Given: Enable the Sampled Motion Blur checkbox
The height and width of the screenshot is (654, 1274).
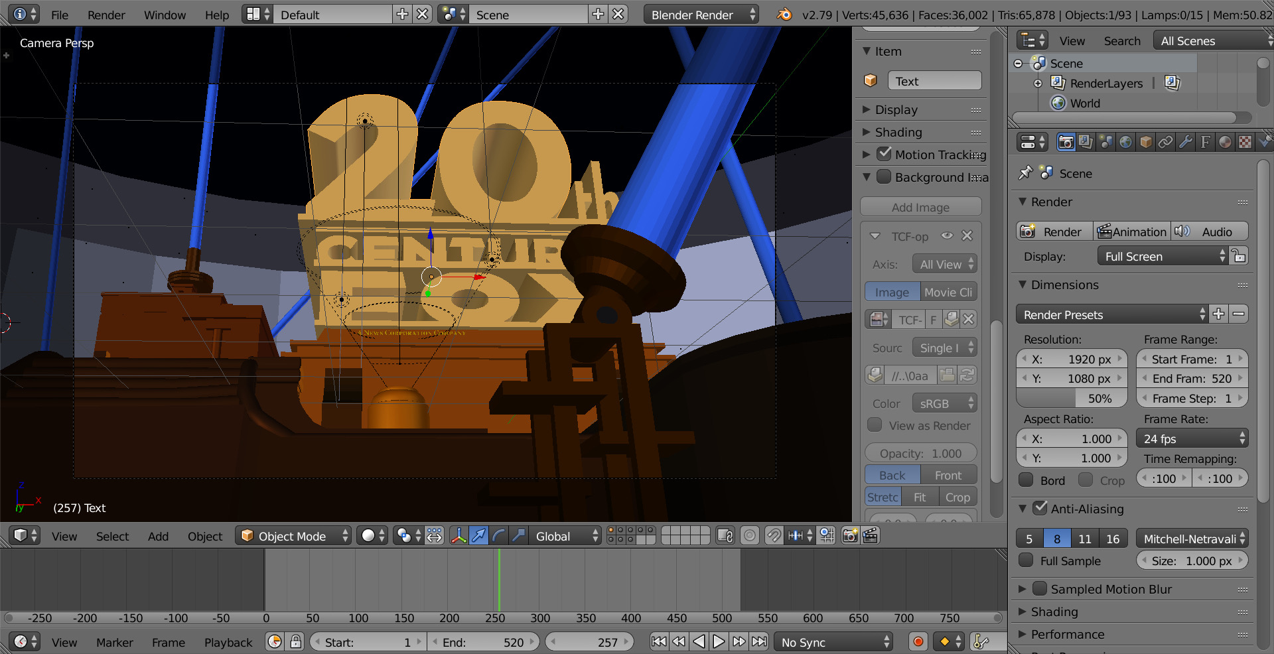Looking at the screenshot, I should [x=1040, y=588].
